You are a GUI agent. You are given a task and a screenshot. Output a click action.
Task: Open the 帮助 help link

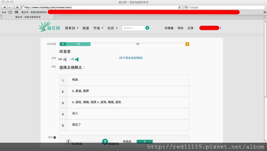pyautogui.click(x=180, y=28)
